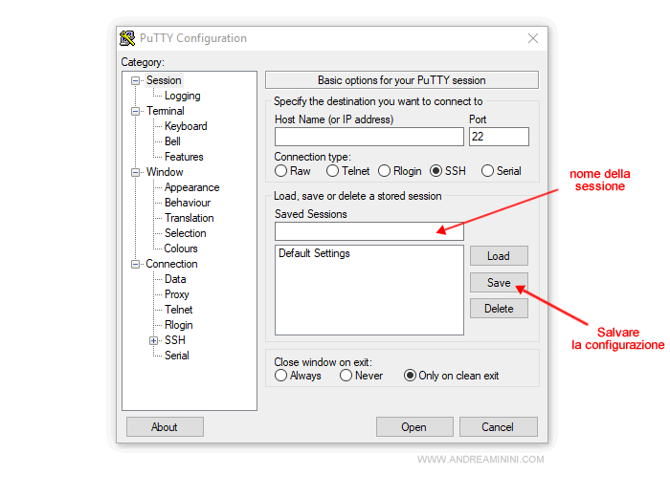Image resolution: width=670 pixels, height=497 pixels.
Task: Select the SSH connection type radio button
Action: pos(436,171)
